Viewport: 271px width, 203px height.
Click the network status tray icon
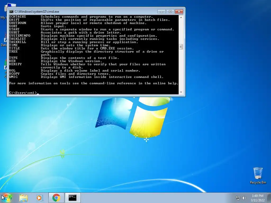[x=238, y=198]
